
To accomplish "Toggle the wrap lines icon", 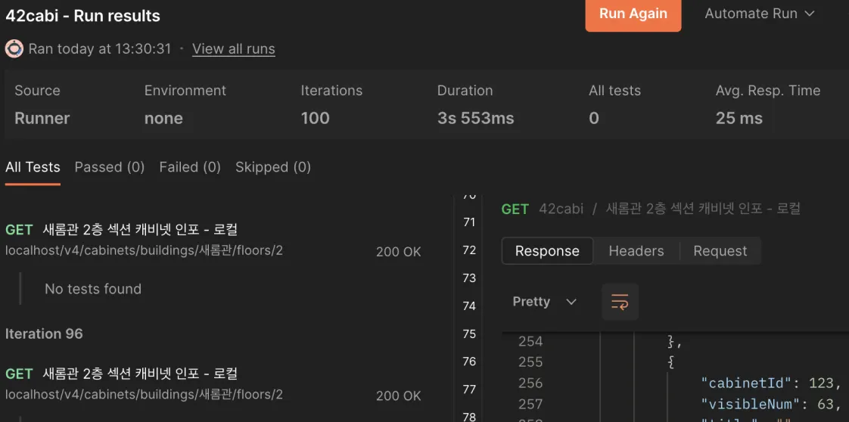I will click(x=620, y=302).
